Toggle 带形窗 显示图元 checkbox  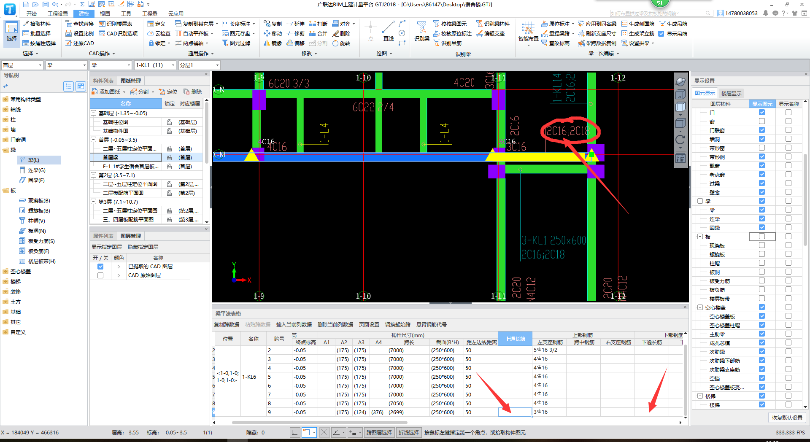(762, 148)
